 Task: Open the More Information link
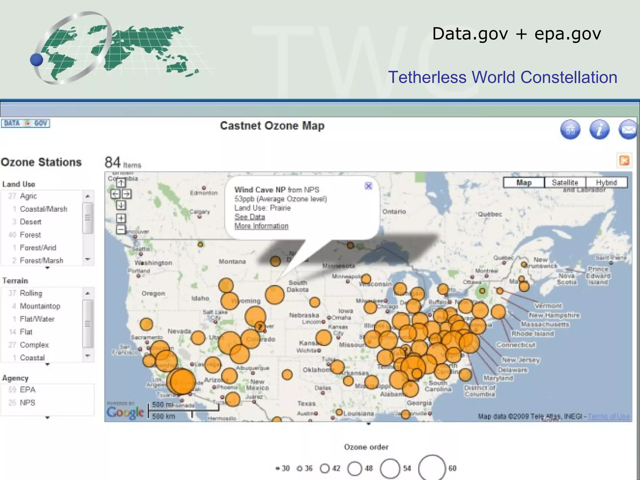click(261, 226)
